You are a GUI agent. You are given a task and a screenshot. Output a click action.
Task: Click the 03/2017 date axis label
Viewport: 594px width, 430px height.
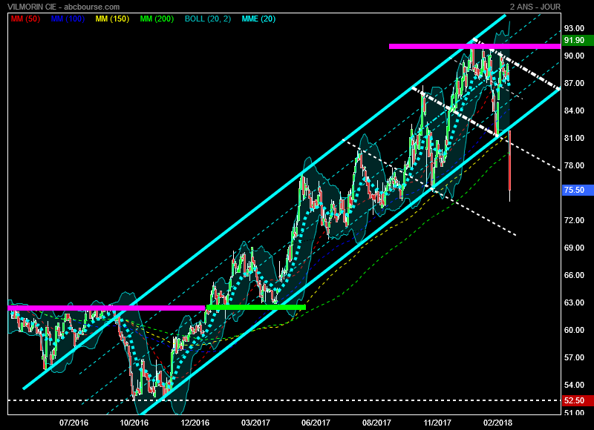[255, 423]
